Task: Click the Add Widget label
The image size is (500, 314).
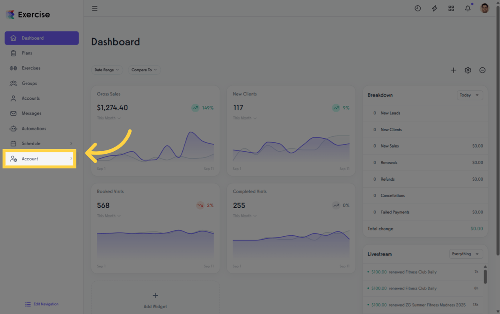Action: pos(155,306)
